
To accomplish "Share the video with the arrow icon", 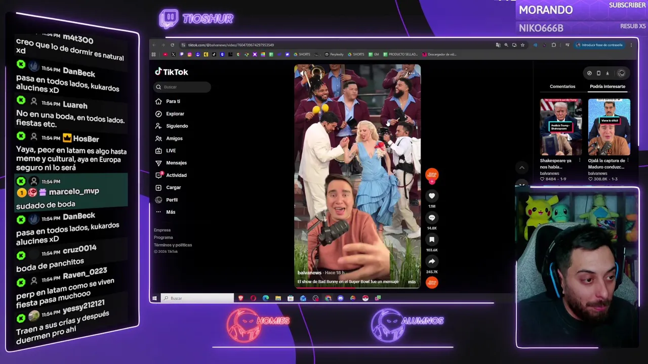I will pos(432,261).
